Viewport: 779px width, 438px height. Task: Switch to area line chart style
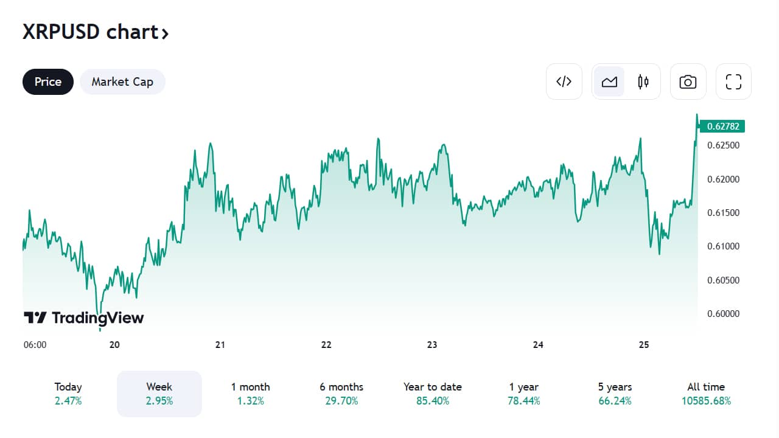pos(609,82)
